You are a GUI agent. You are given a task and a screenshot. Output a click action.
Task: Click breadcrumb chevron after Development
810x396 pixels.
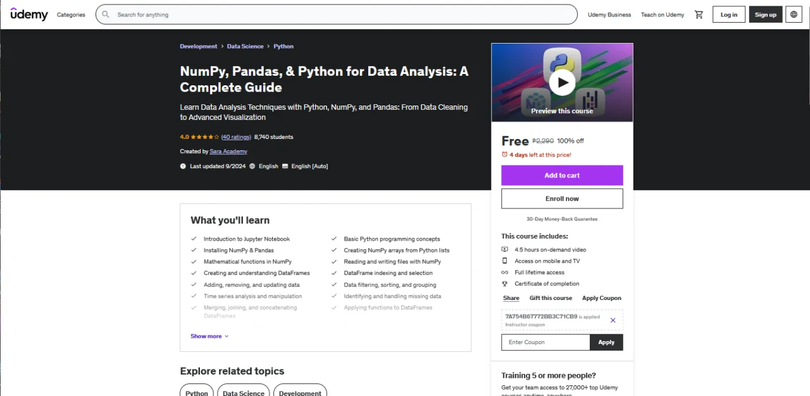point(222,47)
